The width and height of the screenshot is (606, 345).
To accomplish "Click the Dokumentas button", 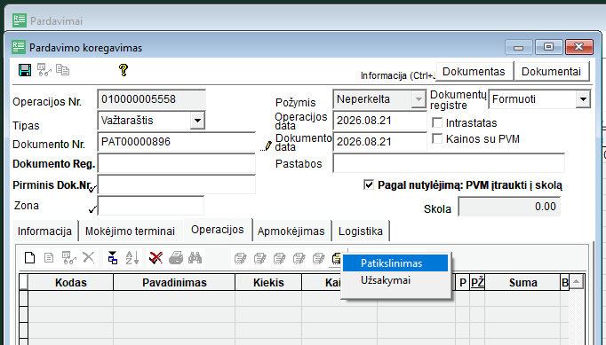I will [474, 71].
